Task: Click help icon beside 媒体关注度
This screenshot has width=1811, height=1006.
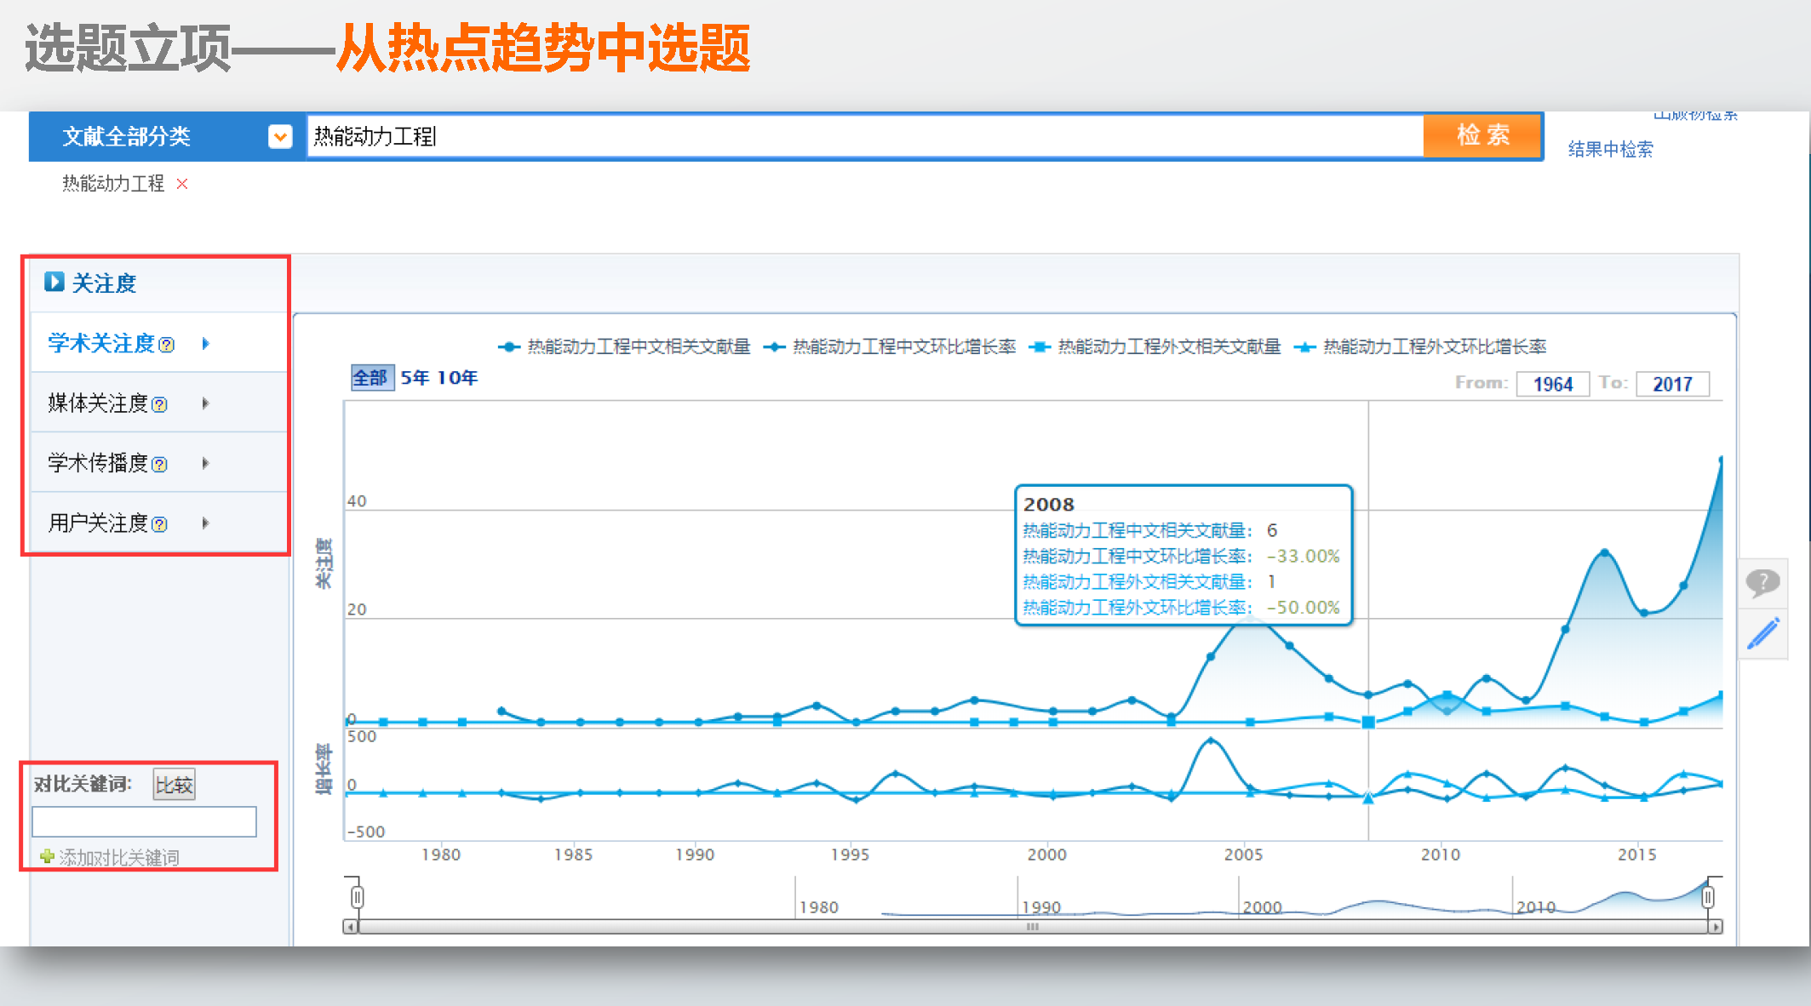Action: [x=159, y=404]
